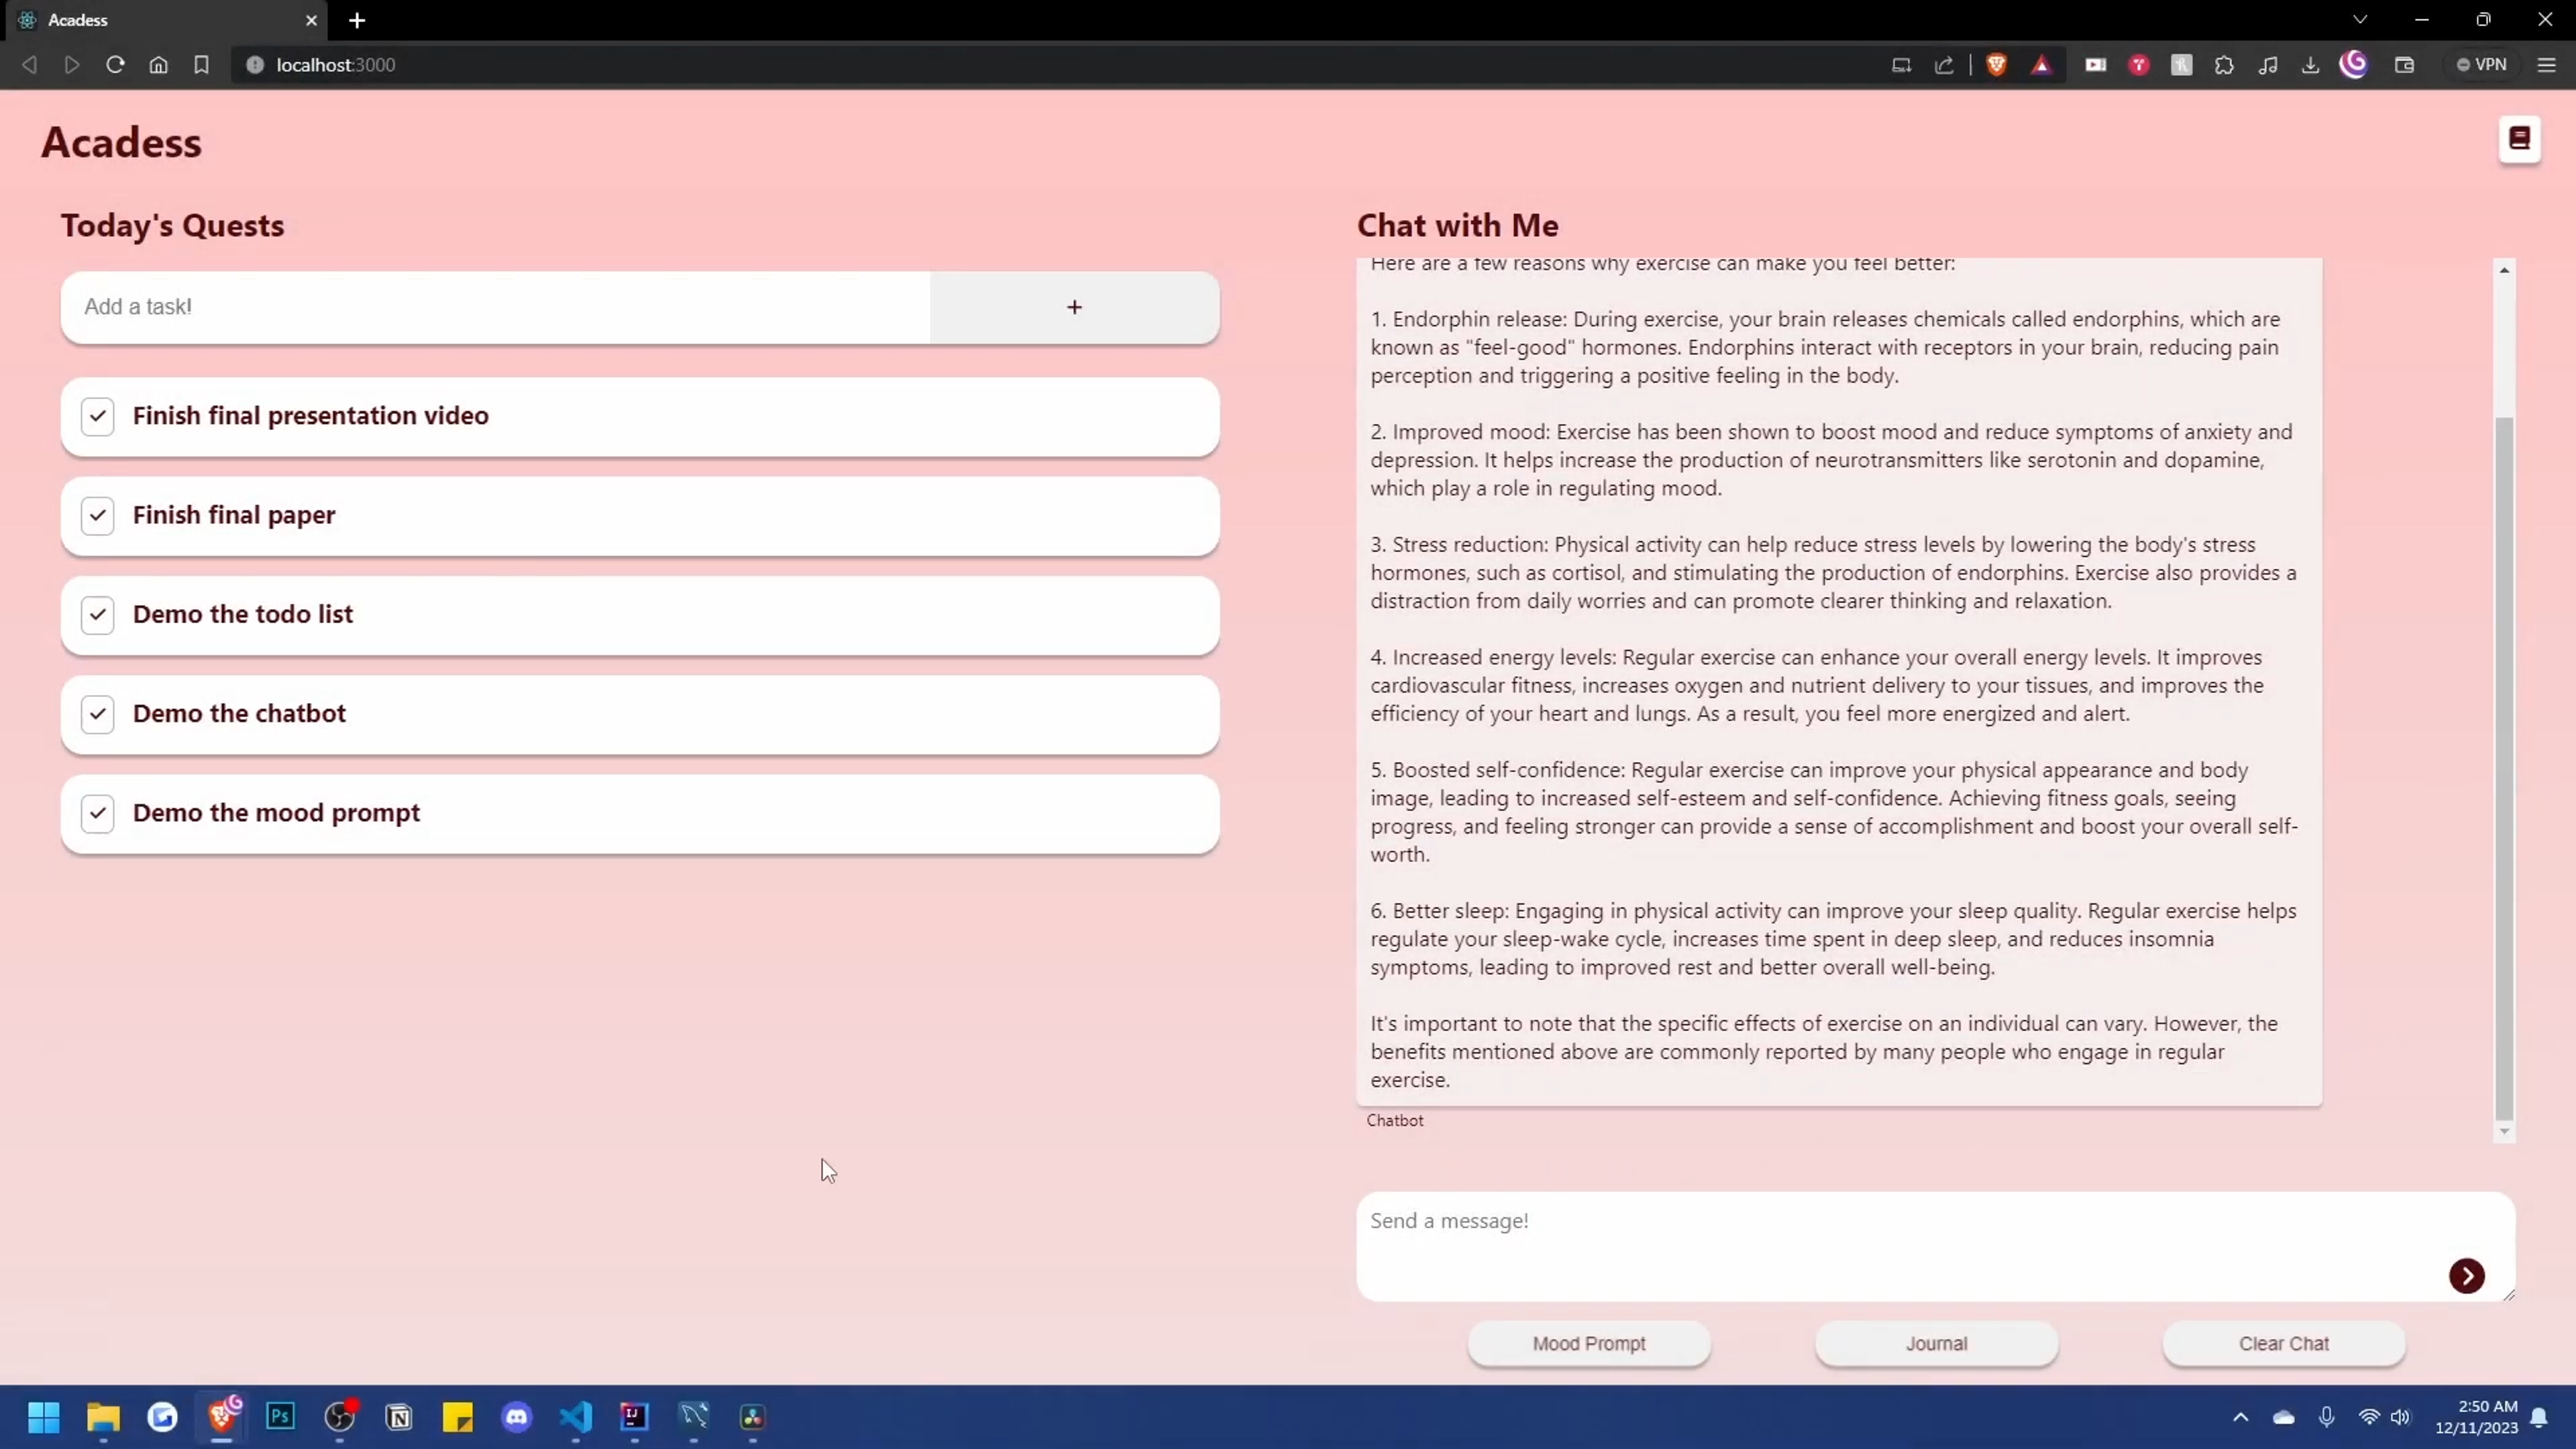Toggle Demo the mood prompt checkbox

coord(97,813)
